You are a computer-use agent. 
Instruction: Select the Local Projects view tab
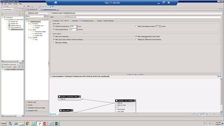(7, 9)
